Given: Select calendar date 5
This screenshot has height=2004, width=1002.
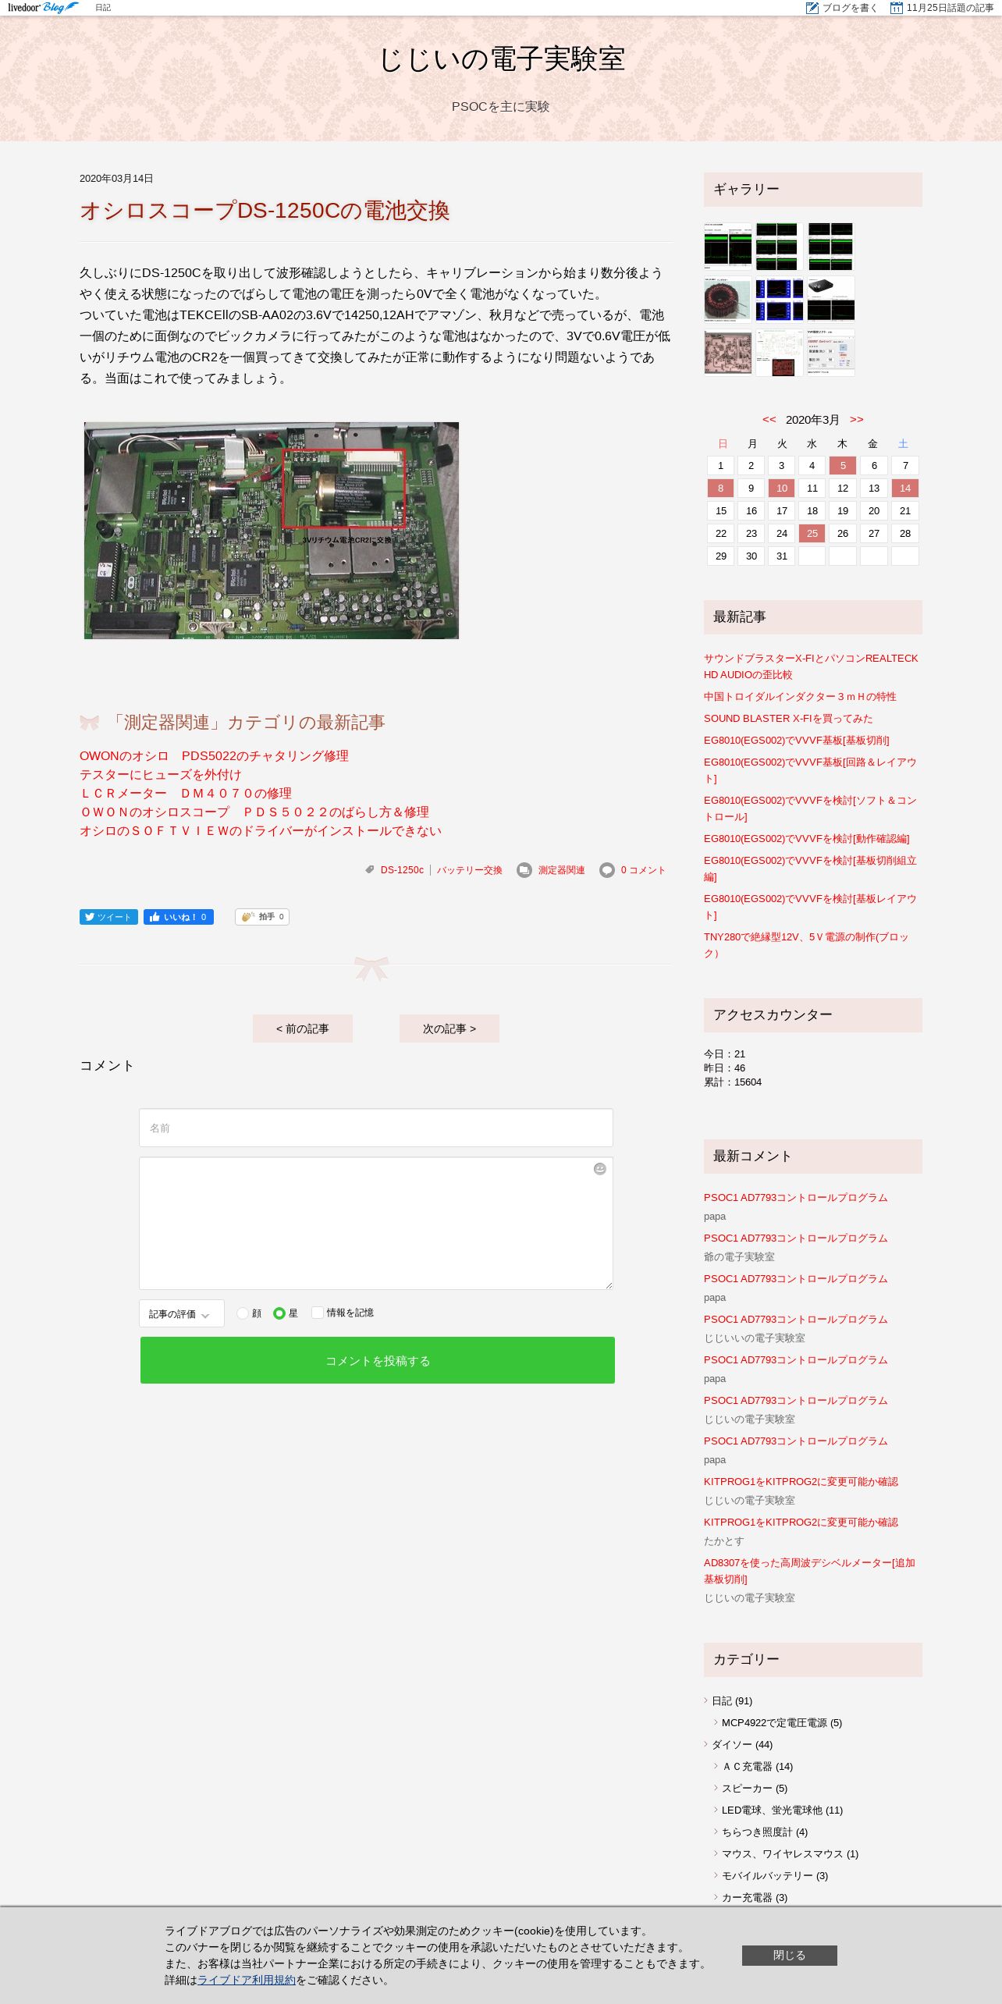Looking at the screenshot, I should (843, 466).
